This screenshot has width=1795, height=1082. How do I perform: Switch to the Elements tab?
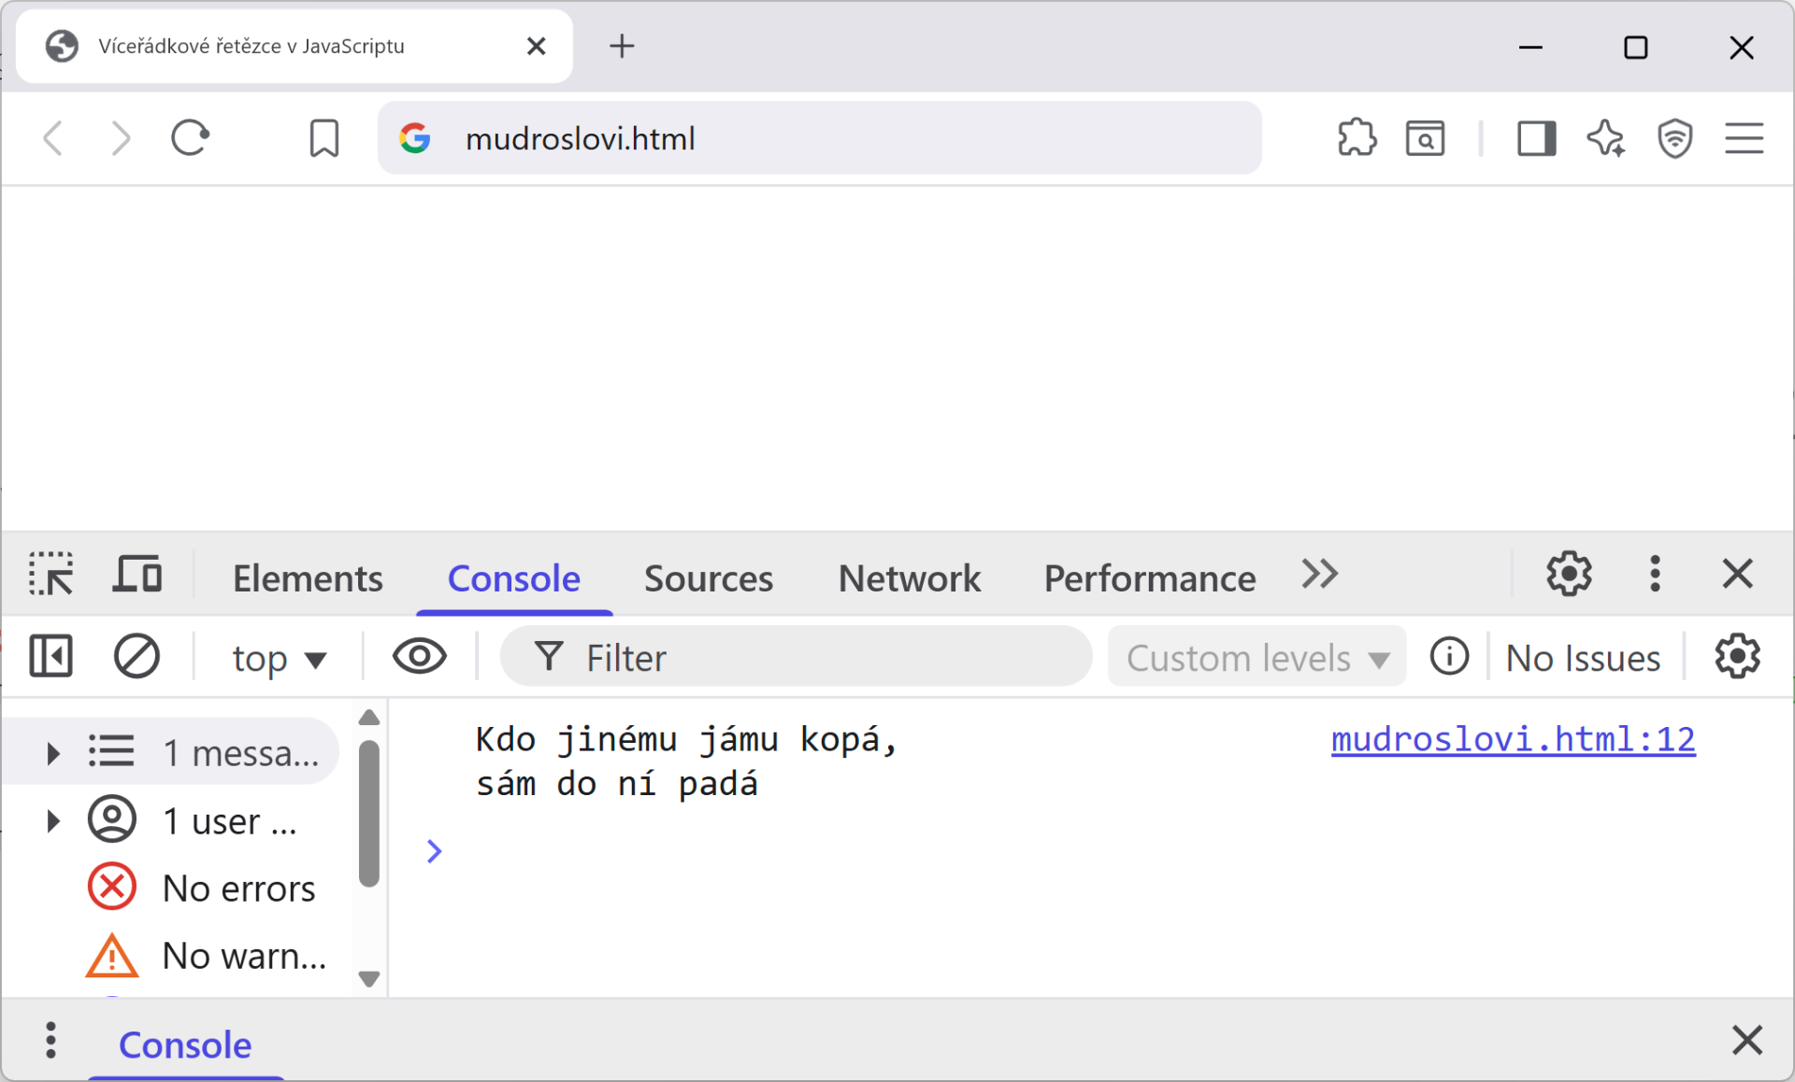click(308, 578)
